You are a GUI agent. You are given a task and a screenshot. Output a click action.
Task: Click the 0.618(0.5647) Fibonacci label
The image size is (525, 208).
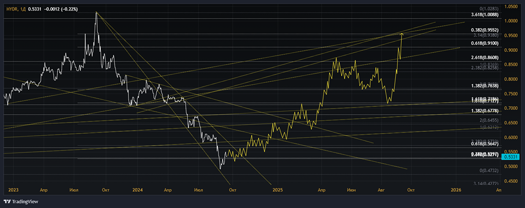click(485, 144)
